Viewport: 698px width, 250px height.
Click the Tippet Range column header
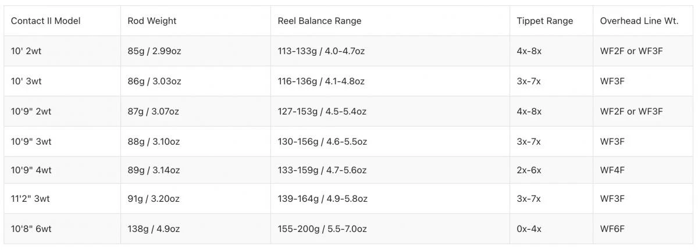click(x=544, y=21)
